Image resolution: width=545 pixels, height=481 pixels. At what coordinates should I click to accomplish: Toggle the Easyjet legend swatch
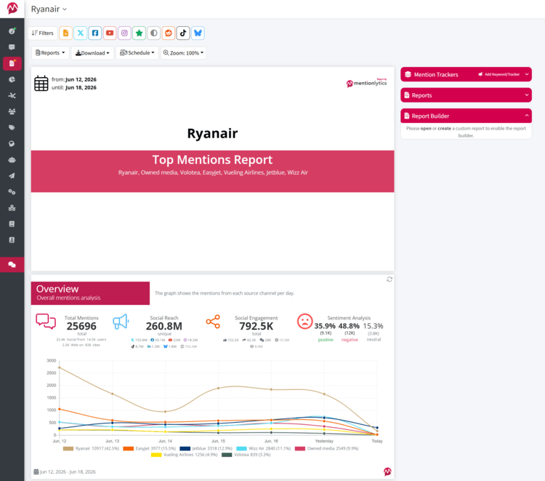pos(129,449)
